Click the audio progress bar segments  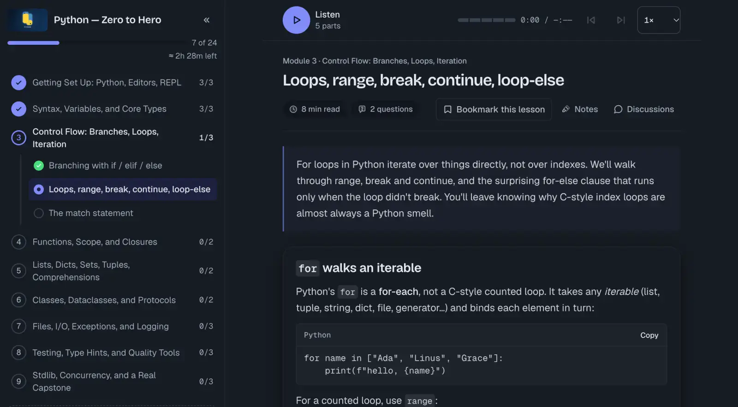coord(487,20)
